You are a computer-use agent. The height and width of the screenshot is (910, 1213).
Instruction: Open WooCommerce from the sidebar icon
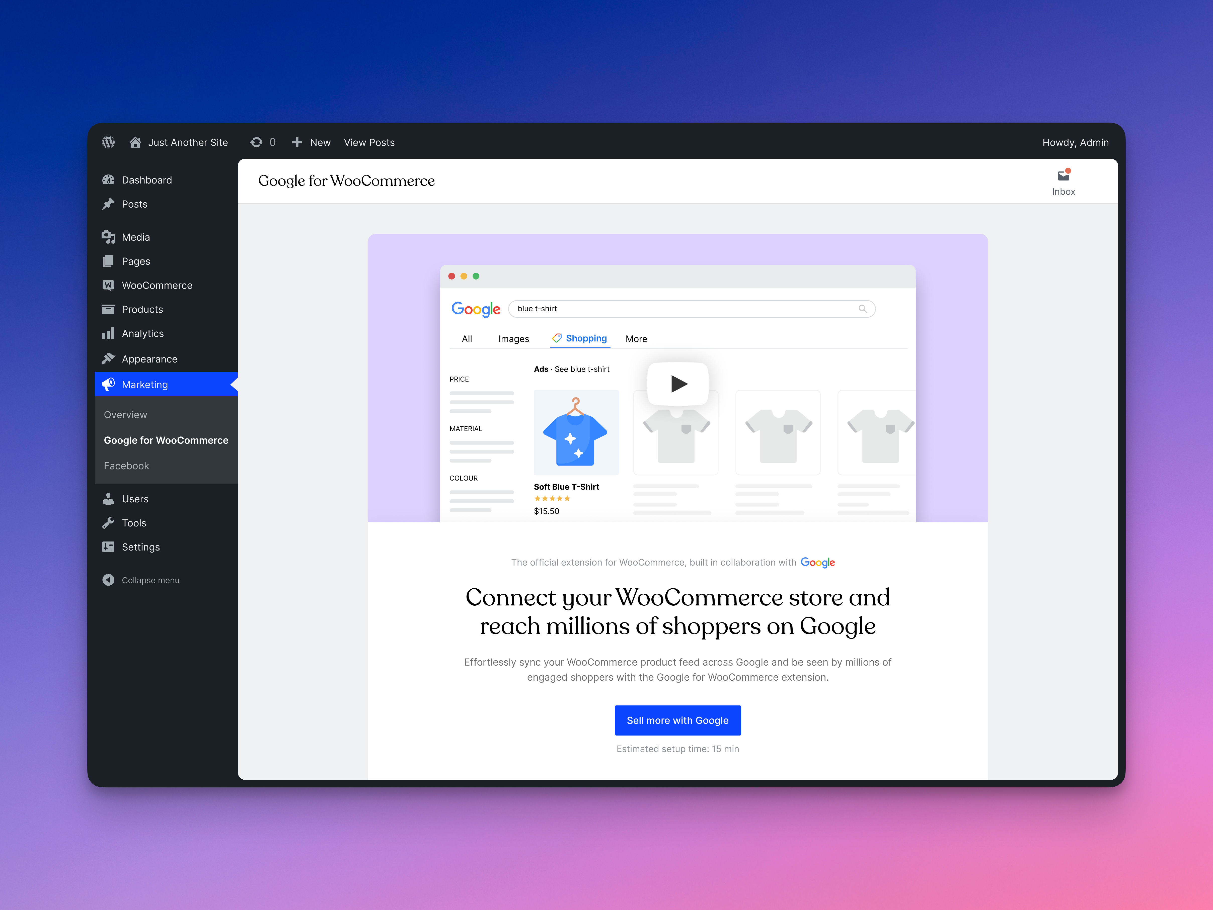(109, 285)
